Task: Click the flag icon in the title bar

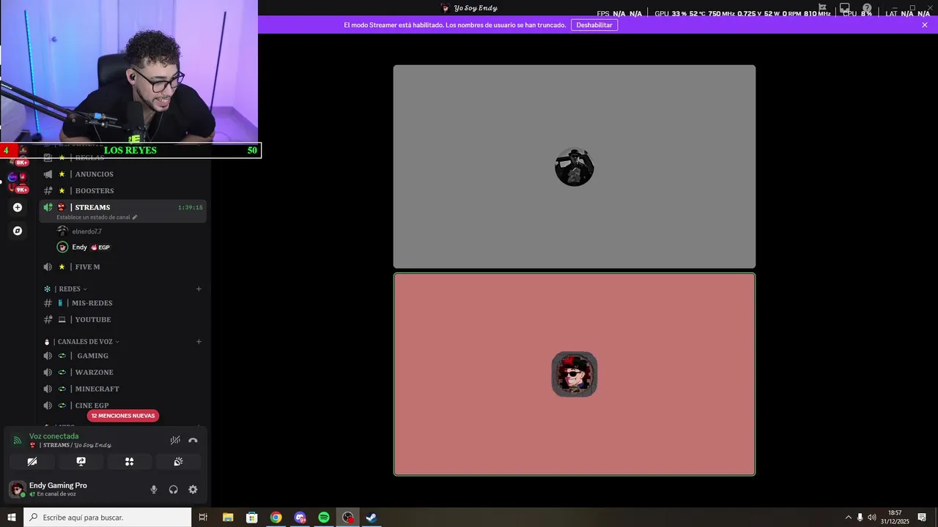Action: pos(822,8)
